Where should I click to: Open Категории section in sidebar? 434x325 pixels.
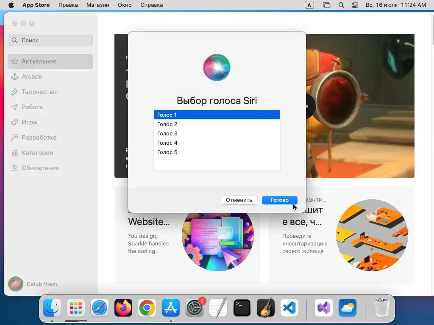coord(50,152)
